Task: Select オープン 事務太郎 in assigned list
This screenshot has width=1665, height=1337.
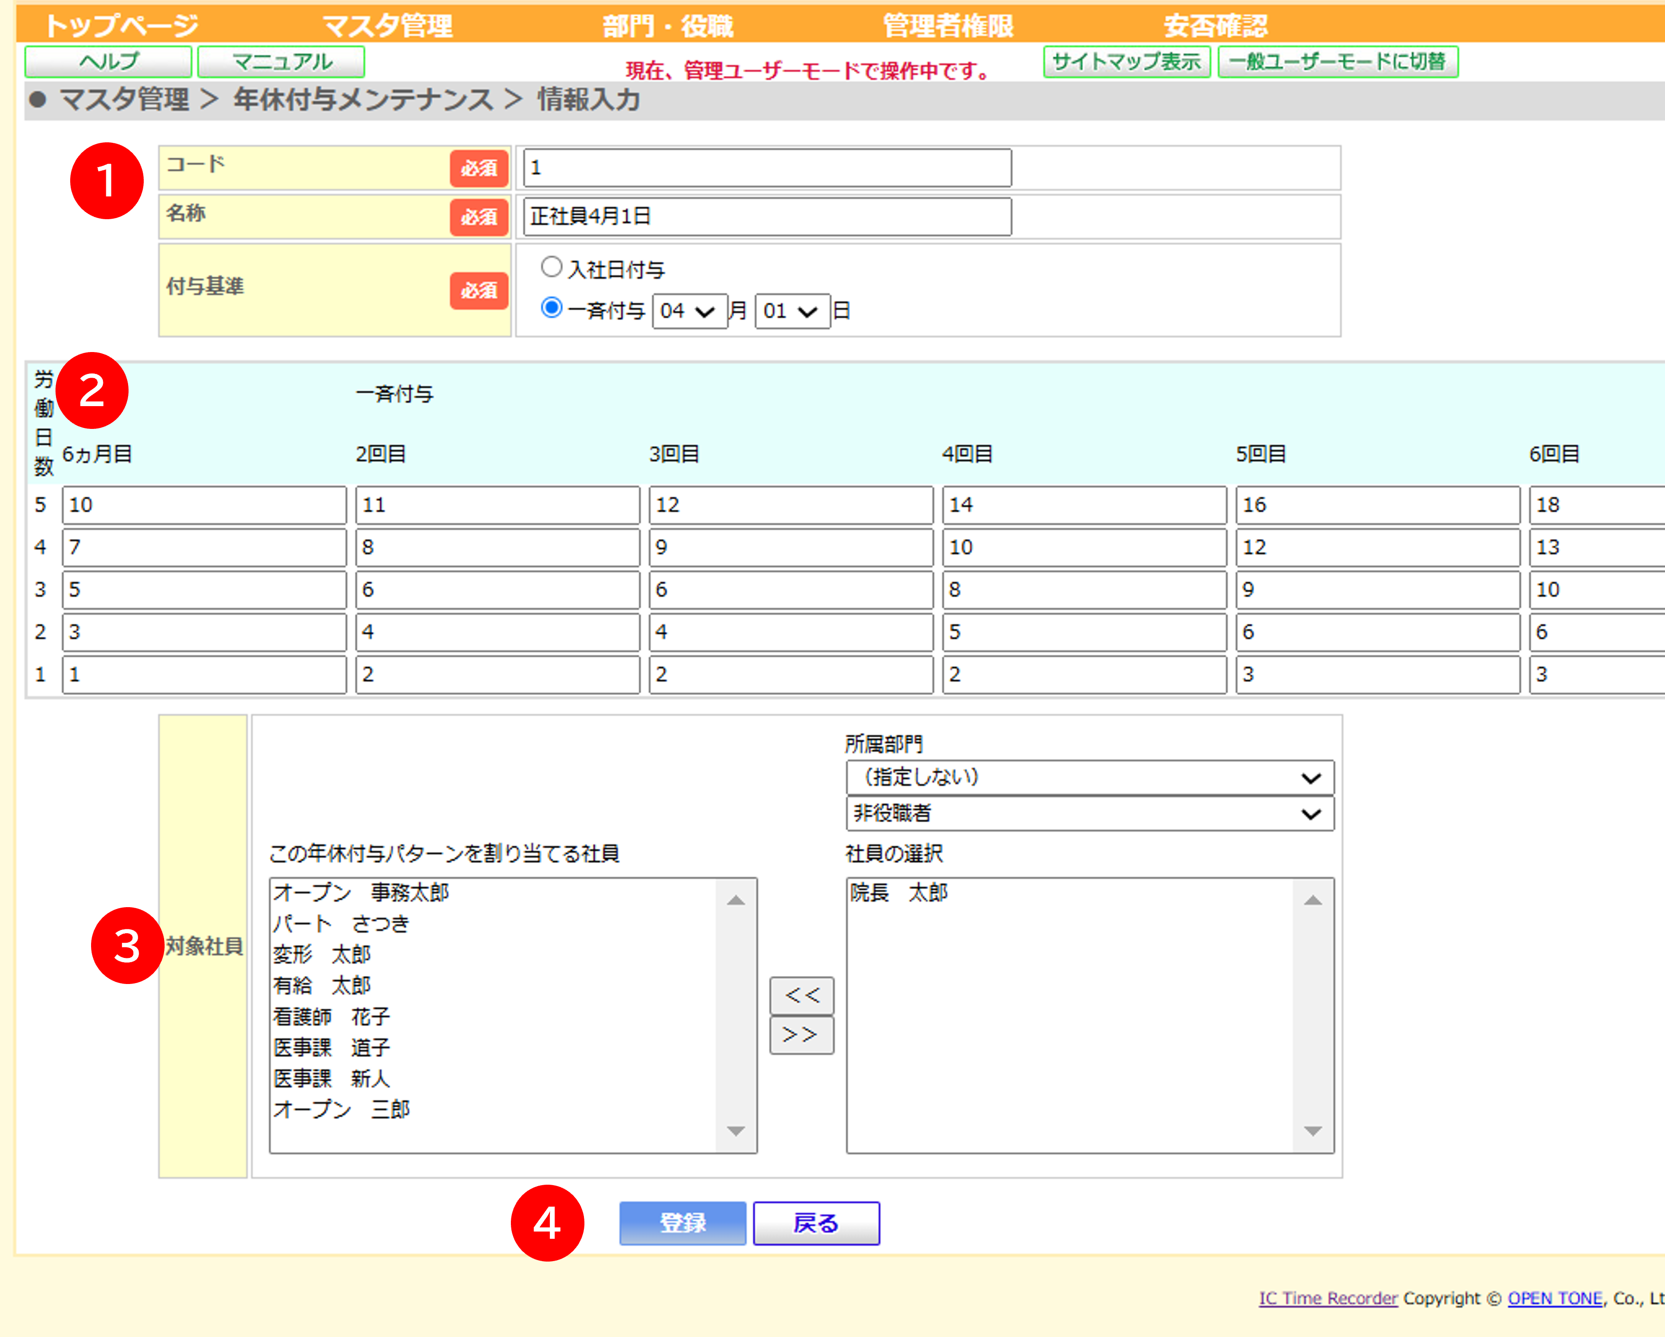Action: coord(361,893)
